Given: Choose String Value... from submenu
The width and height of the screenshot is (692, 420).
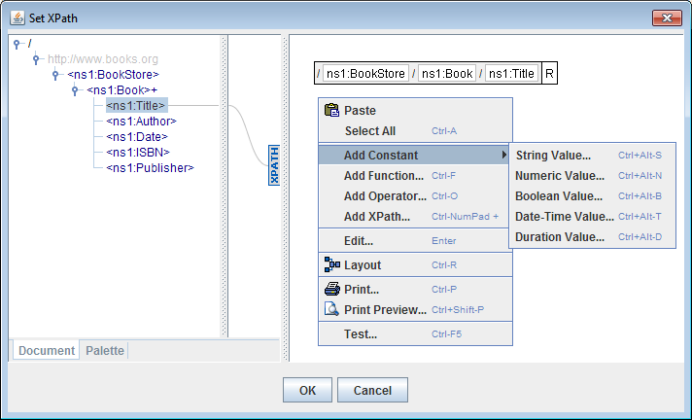Looking at the screenshot, I should click(553, 155).
